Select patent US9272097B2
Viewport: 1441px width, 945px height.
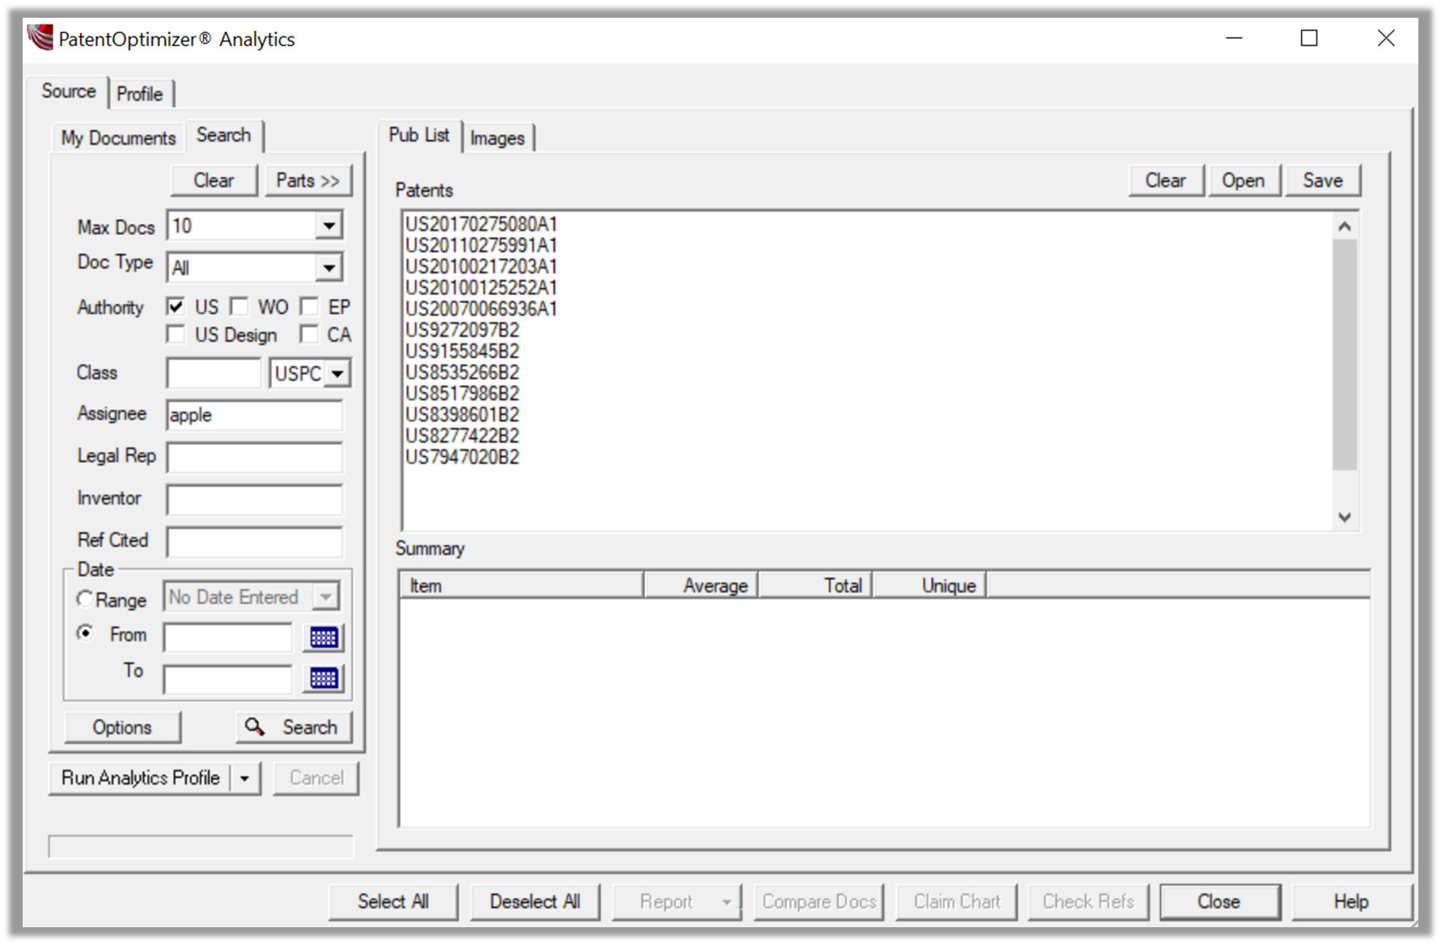point(463,330)
